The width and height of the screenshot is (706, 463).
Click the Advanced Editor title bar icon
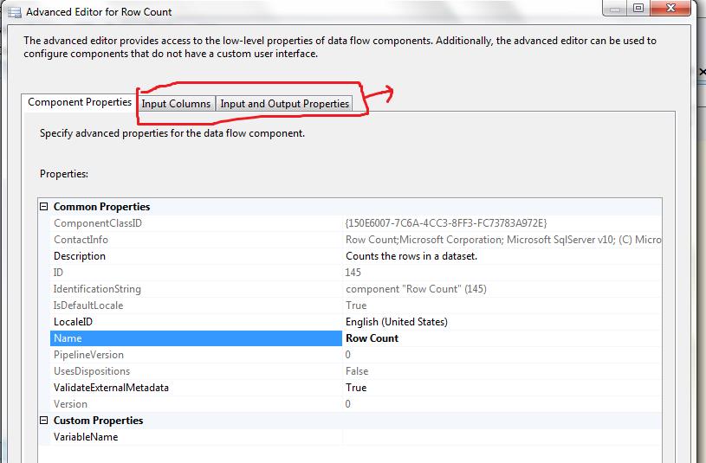[x=13, y=11]
